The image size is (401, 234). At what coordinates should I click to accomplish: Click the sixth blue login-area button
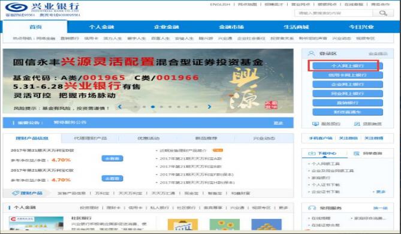point(348,112)
